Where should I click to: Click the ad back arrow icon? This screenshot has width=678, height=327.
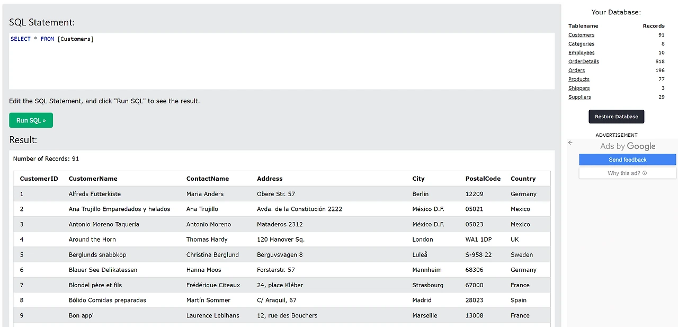tap(570, 143)
